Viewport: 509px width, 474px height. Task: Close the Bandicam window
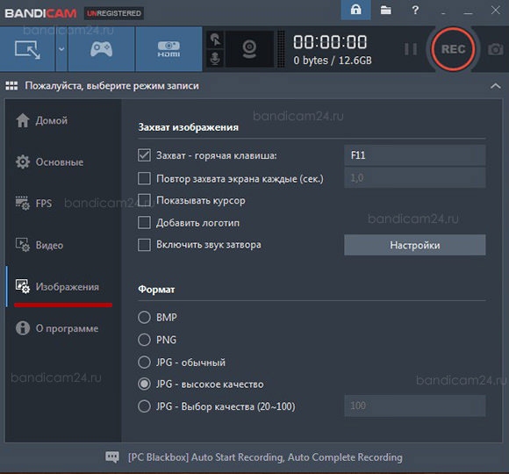click(495, 10)
